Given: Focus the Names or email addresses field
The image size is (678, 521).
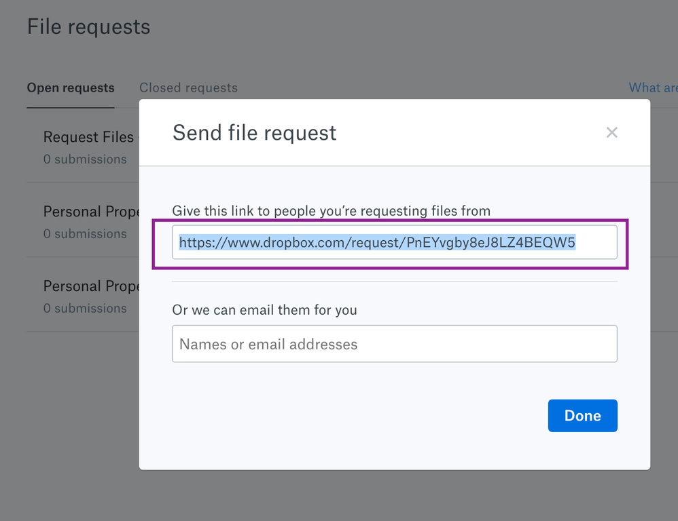Looking at the screenshot, I should pos(394,344).
